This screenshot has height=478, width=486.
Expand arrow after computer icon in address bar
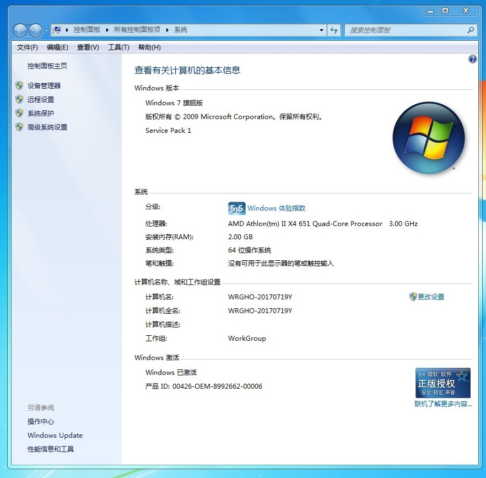67,30
